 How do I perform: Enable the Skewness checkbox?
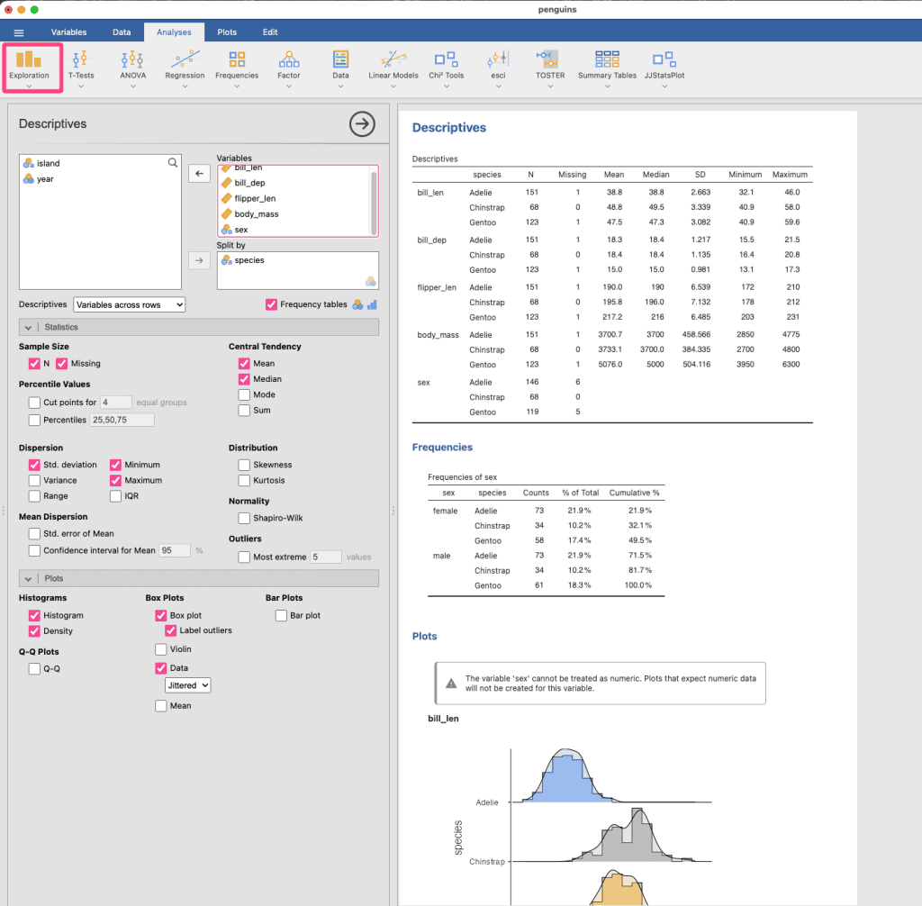pos(244,465)
